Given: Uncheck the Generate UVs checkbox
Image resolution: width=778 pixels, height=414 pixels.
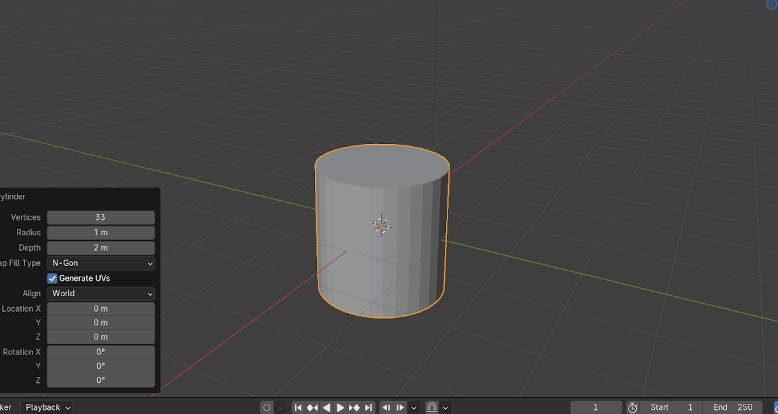Looking at the screenshot, I should 52,278.
